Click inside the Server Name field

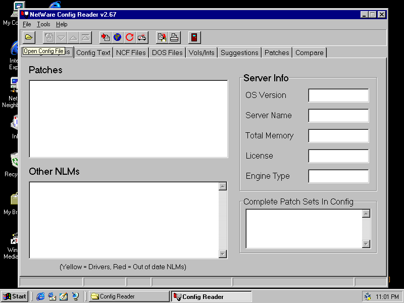[338, 116]
